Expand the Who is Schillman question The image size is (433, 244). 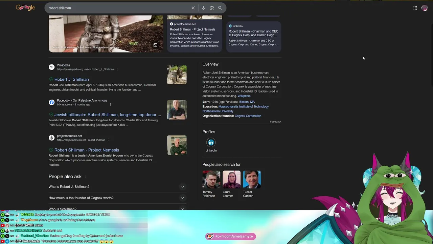pos(117,208)
